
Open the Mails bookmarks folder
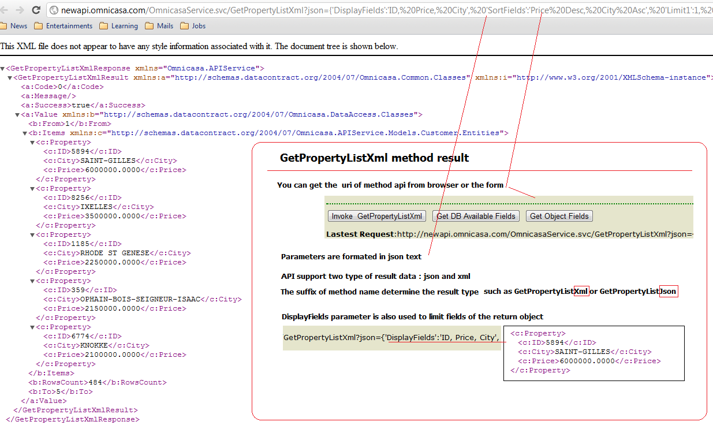(159, 26)
